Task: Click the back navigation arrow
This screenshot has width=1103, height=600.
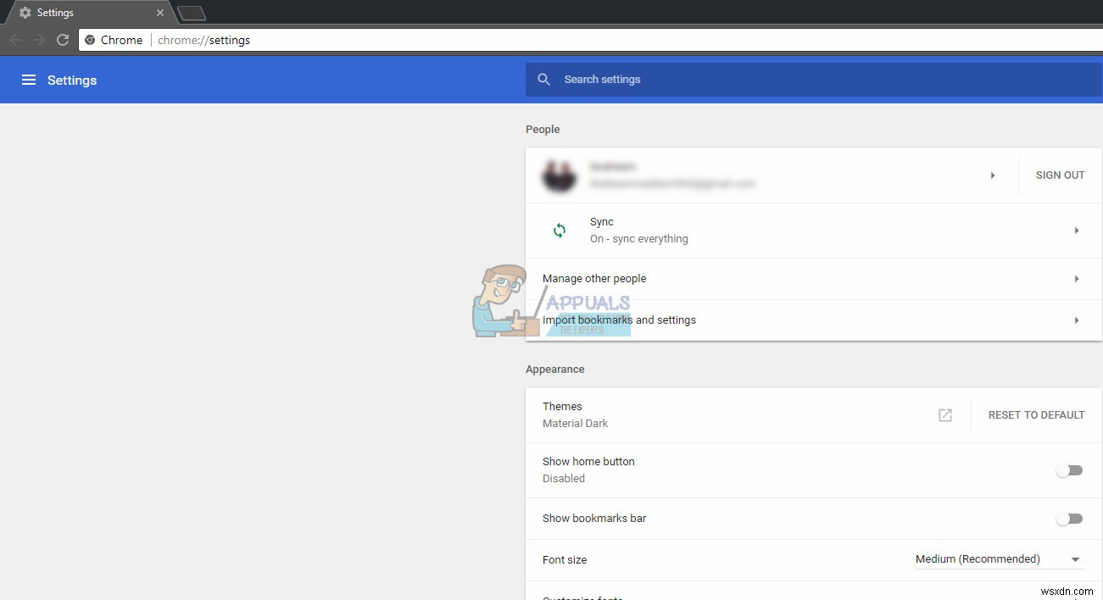Action: coord(14,39)
